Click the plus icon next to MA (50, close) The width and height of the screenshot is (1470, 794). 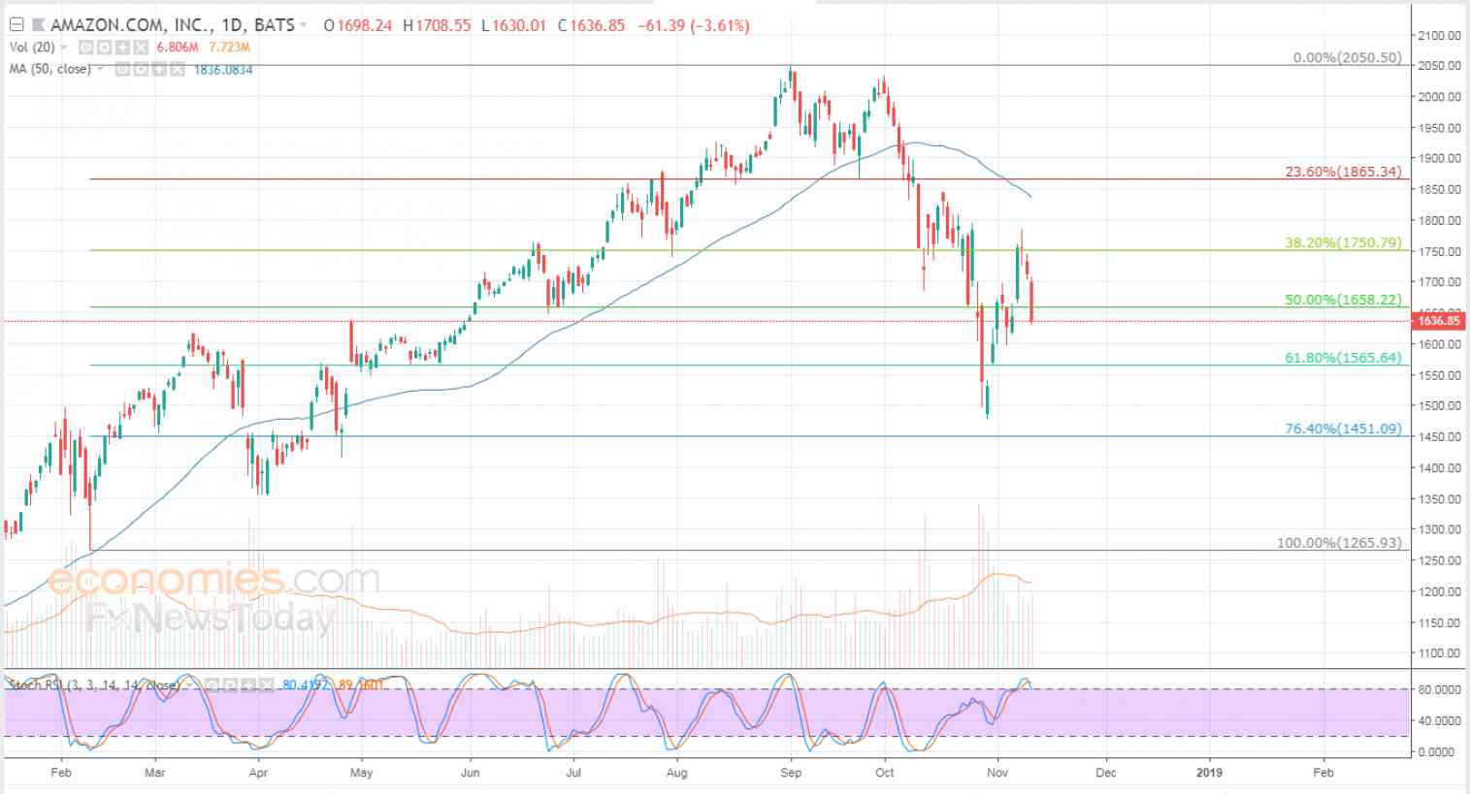point(159,69)
